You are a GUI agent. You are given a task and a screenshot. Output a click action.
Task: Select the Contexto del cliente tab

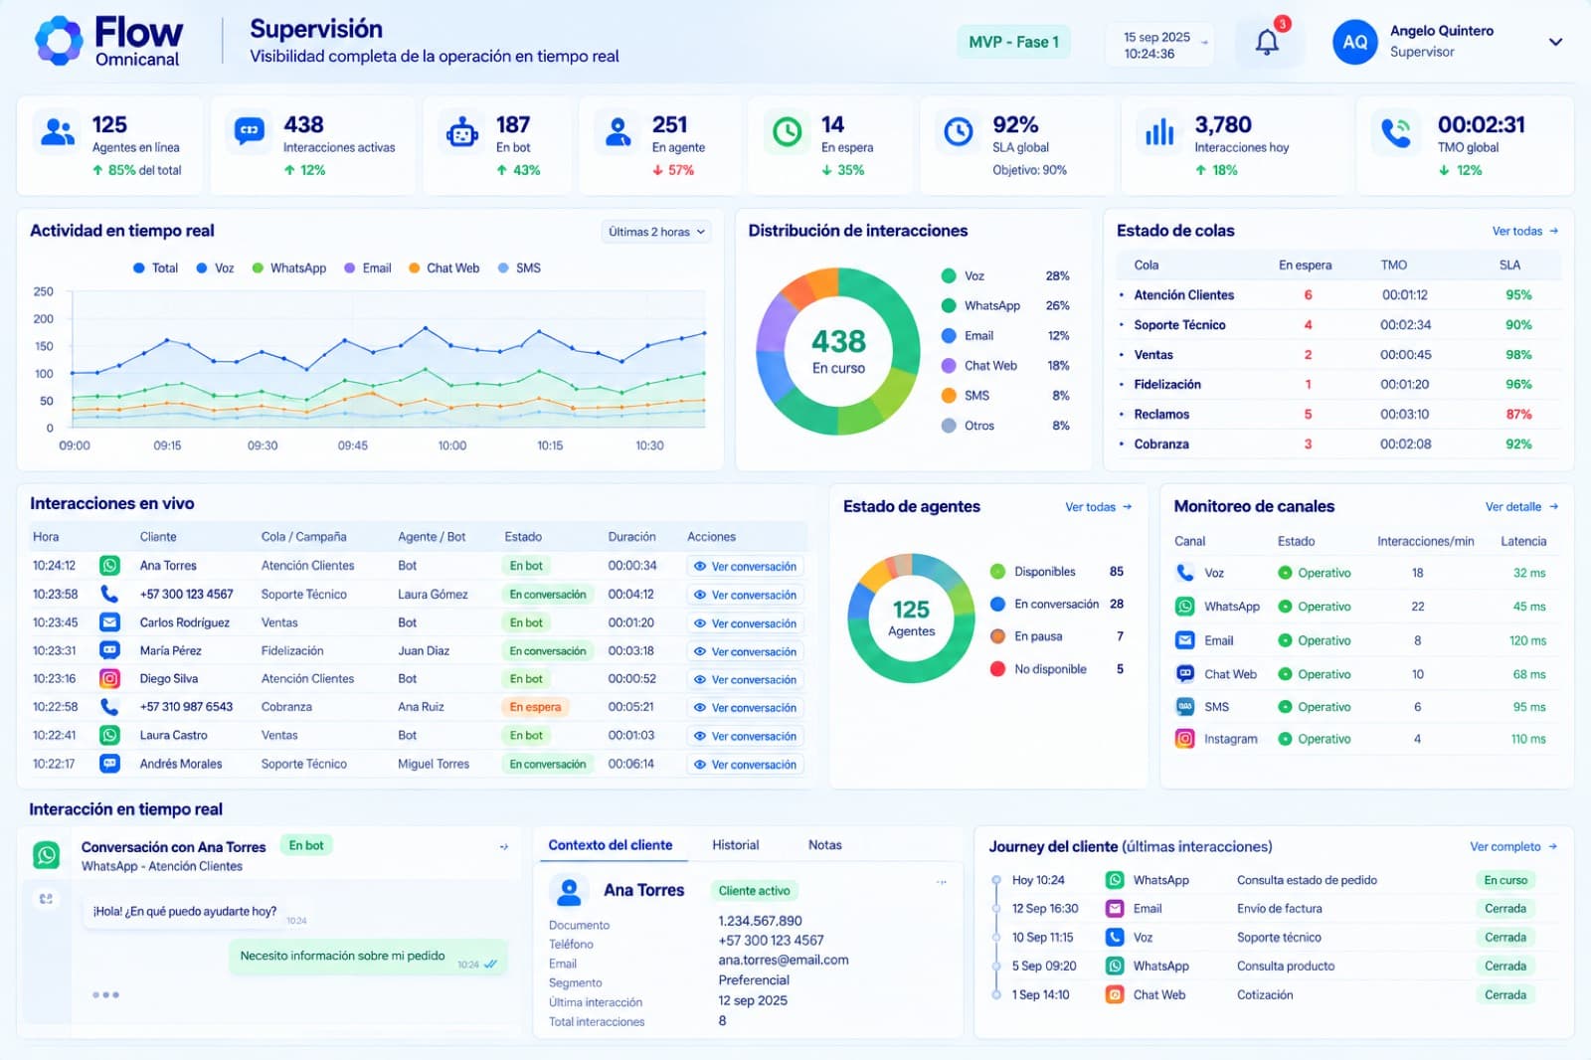pyautogui.click(x=611, y=845)
